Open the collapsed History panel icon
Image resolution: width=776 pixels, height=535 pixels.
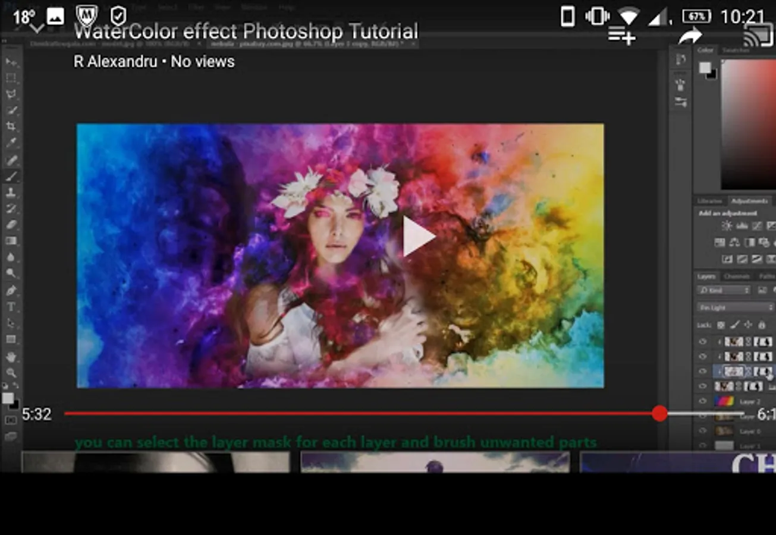coord(681,59)
